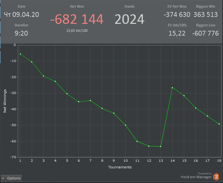This screenshot has width=223, height=183.
Task: Click the graph data point at tournament 10
Action: (x=126, y=125)
